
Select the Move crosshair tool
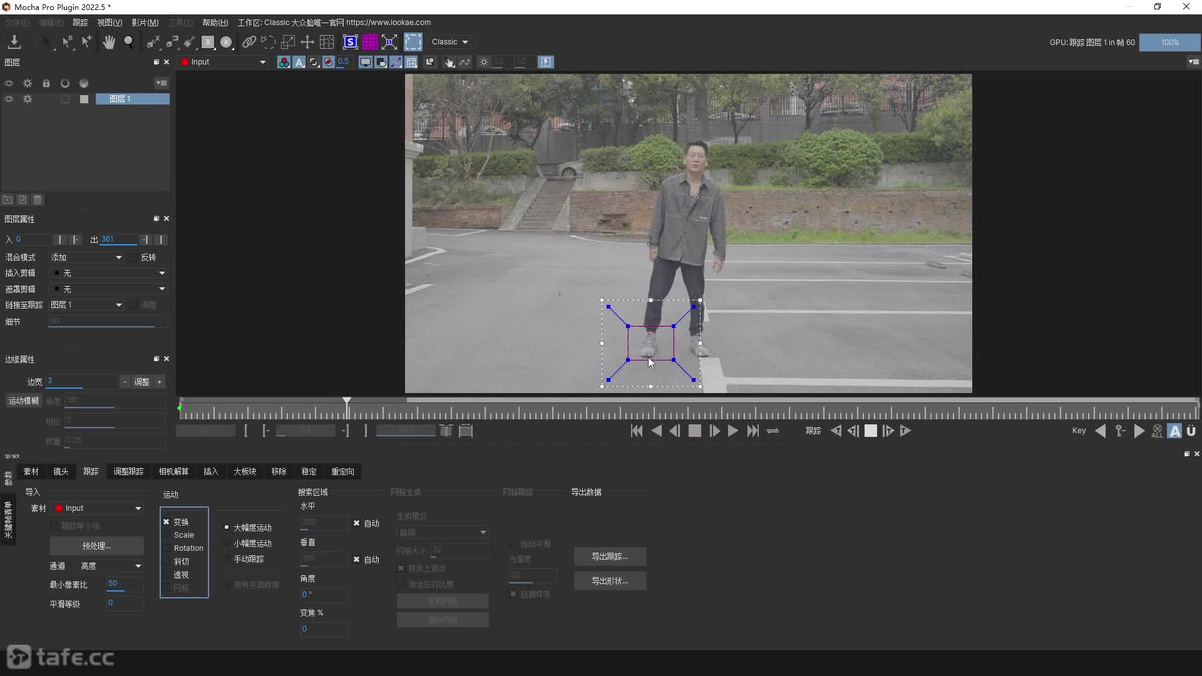point(307,42)
